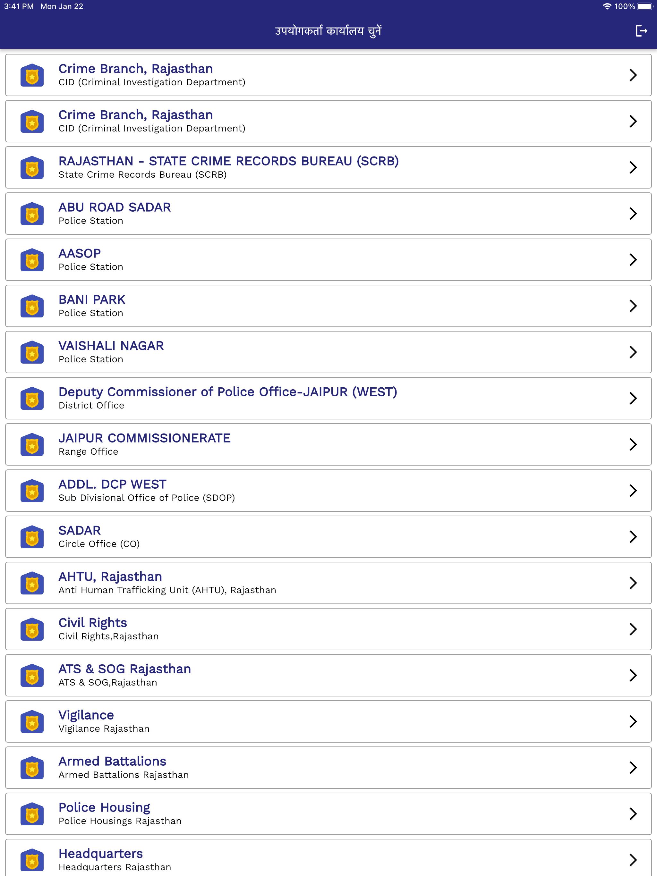Open Armed Battalions chevron arrow
Screen dimensions: 657x876
(x=633, y=768)
